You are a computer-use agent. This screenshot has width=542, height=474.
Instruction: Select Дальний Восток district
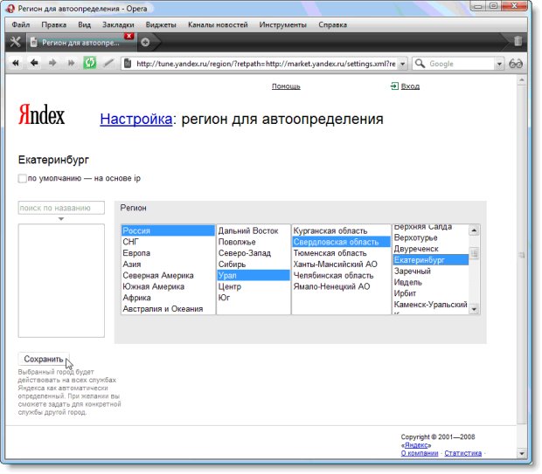(254, 230)
